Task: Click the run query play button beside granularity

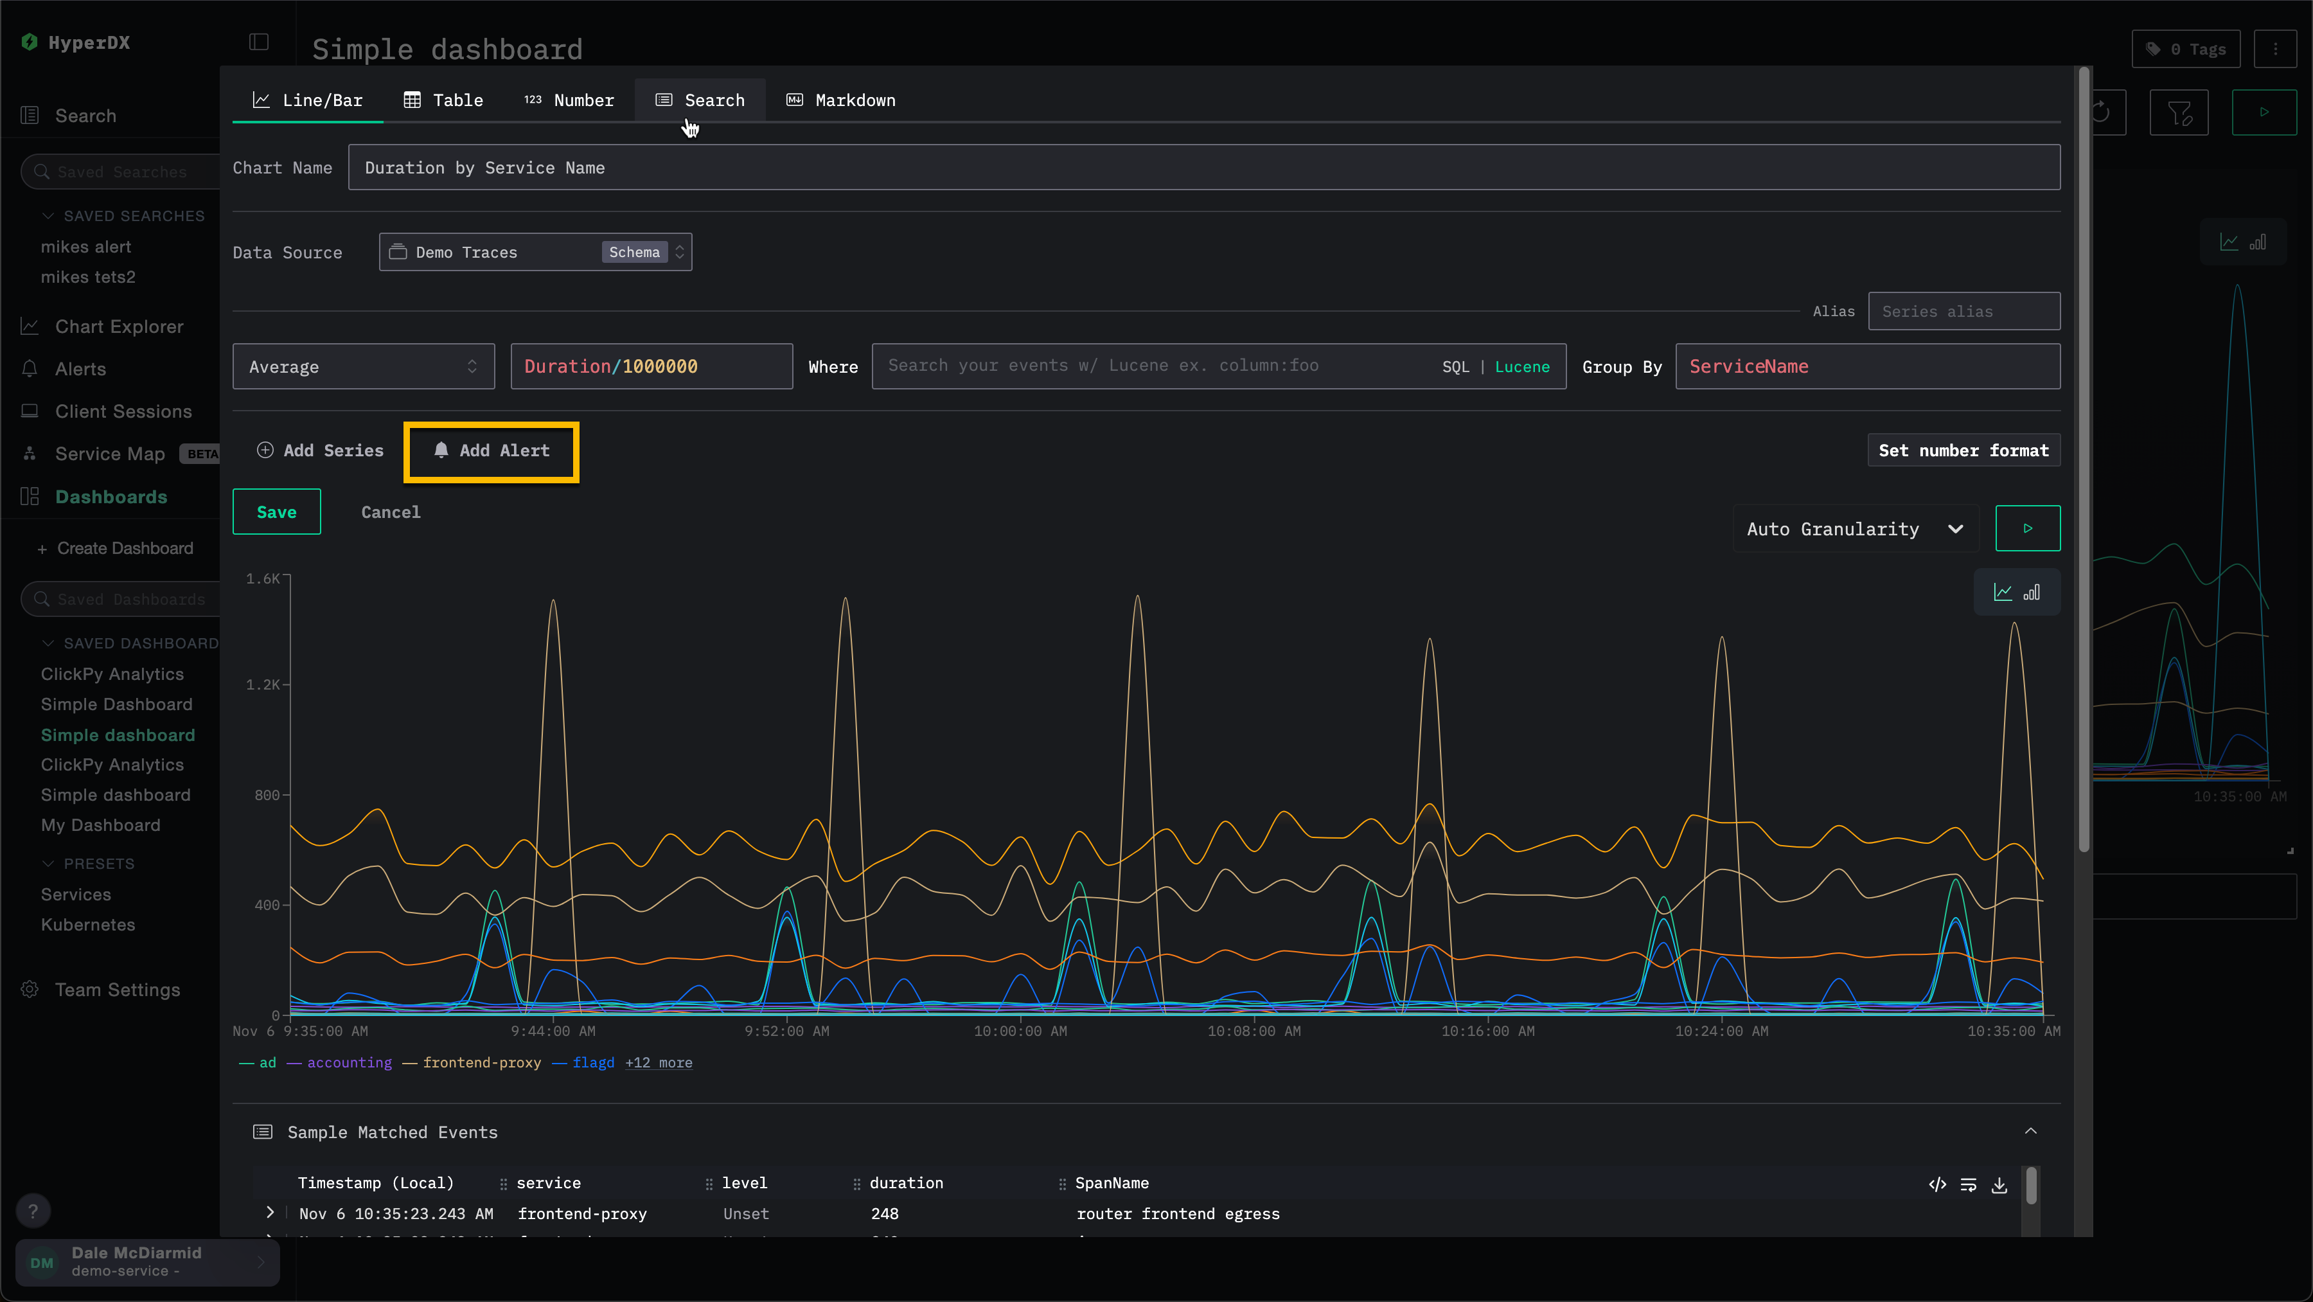Action: (x=2026, y=529)
